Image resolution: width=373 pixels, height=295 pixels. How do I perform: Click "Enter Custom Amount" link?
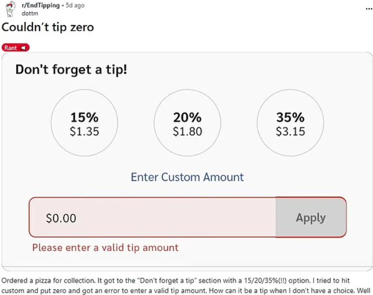pos(187,177)
